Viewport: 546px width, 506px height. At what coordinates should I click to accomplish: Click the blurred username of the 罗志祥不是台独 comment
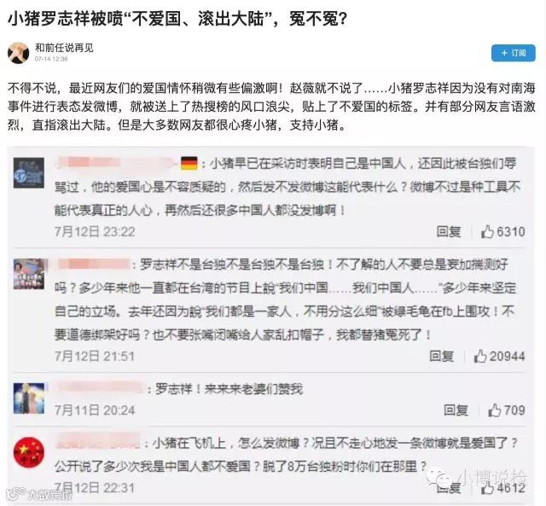94,265
